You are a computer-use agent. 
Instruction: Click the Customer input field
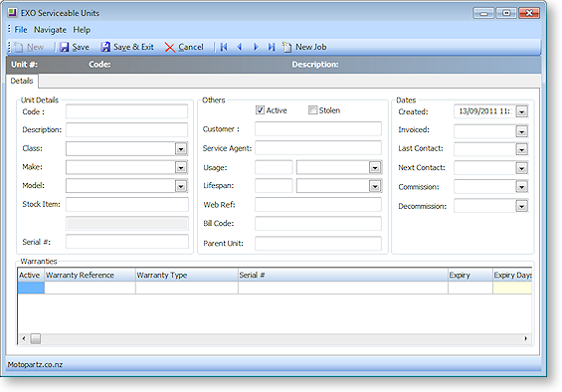(318, 128)
